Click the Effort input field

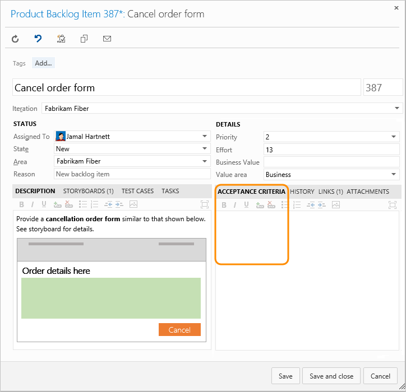(331, 150)
